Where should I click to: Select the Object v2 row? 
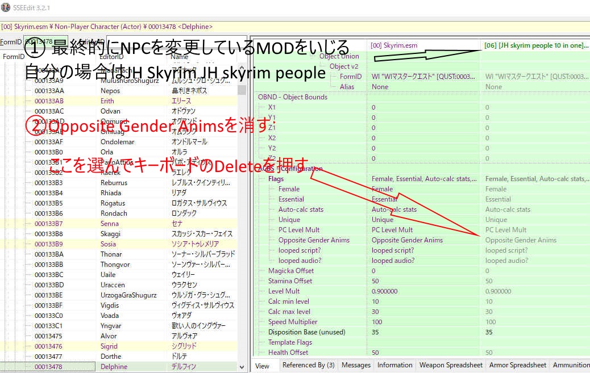pyautogui.click(x=344, y=66)
